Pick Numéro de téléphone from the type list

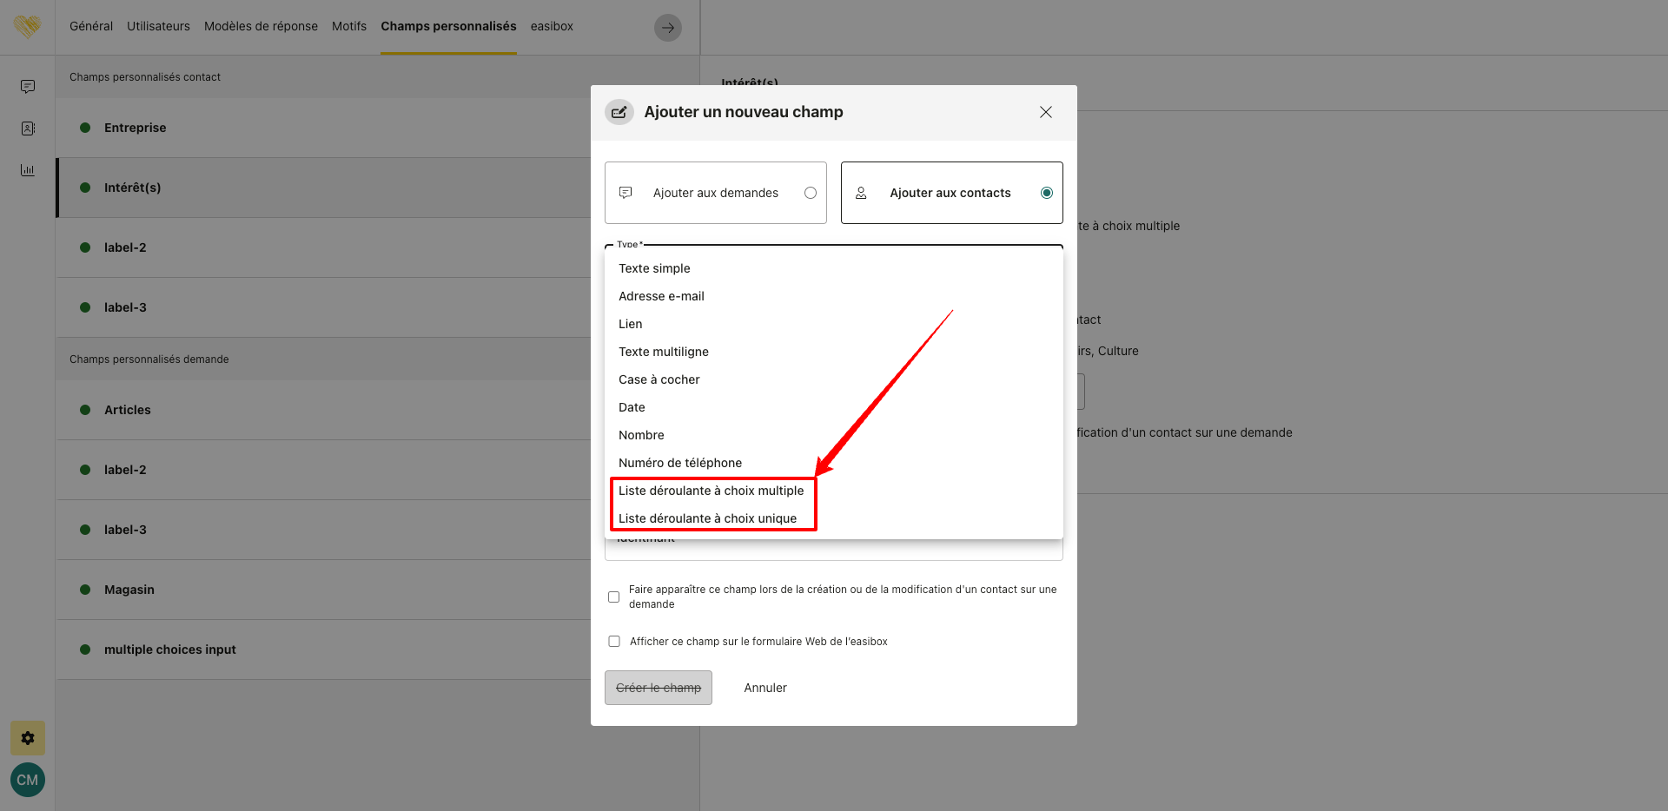[680, 463]
